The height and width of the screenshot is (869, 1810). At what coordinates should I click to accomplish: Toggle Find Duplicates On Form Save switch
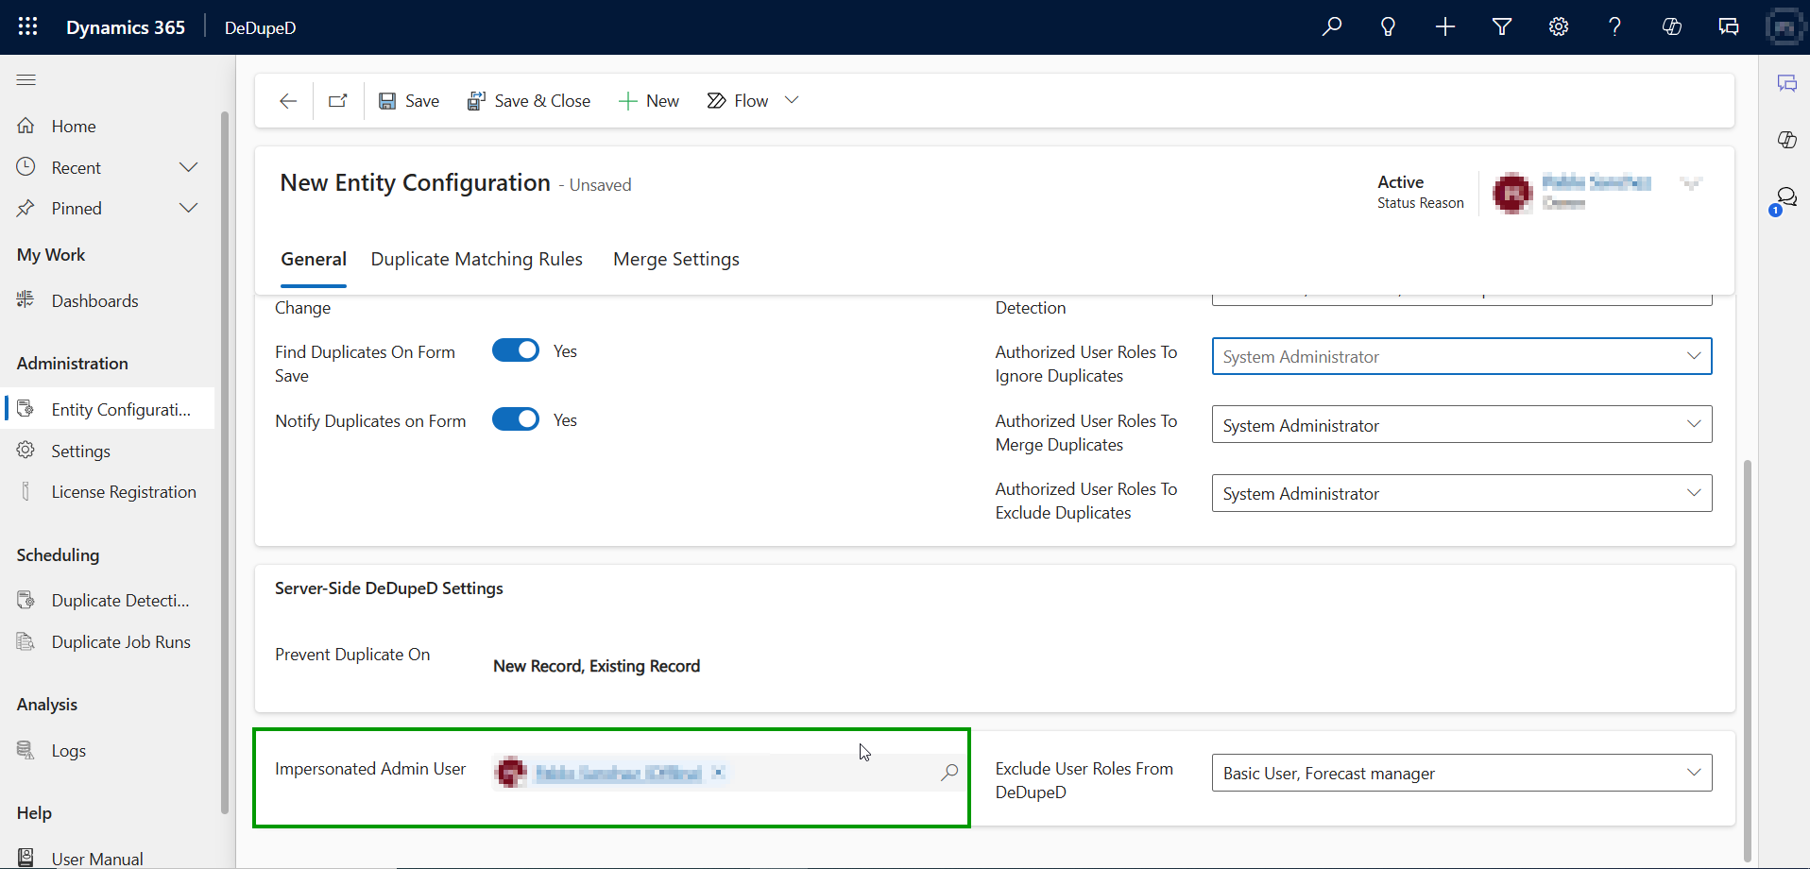coord(516,350)
